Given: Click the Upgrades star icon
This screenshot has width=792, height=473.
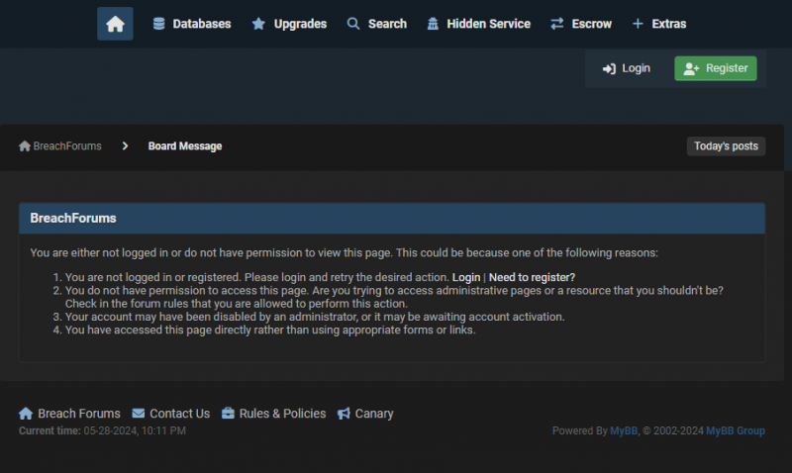Looking at the screenshot, I should [x=258, y=24].
